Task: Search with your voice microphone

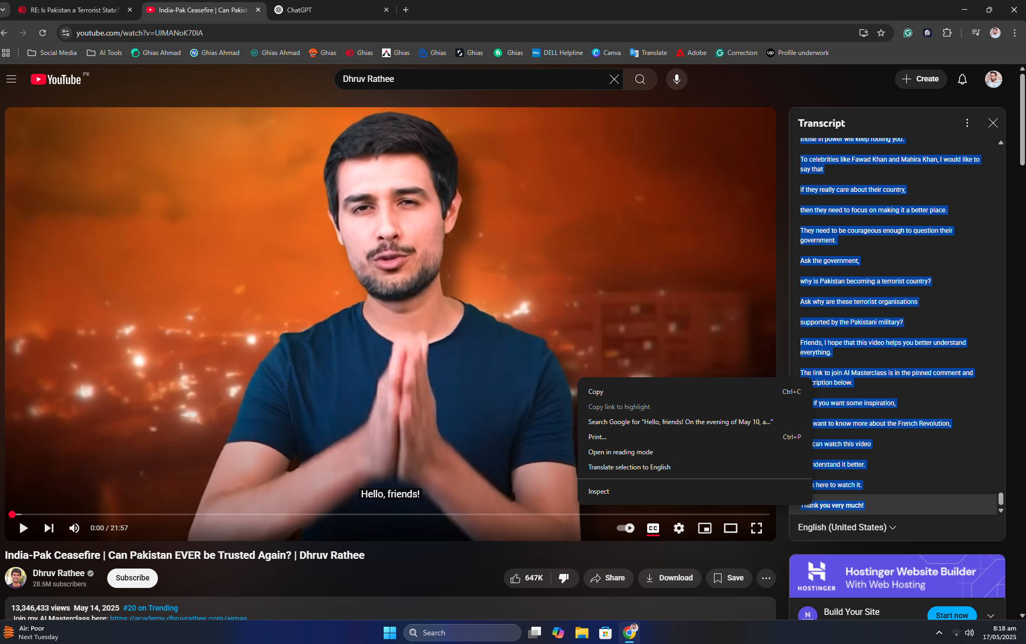Action: 677,79
